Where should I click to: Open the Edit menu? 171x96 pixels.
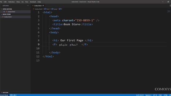pos(5,2)
